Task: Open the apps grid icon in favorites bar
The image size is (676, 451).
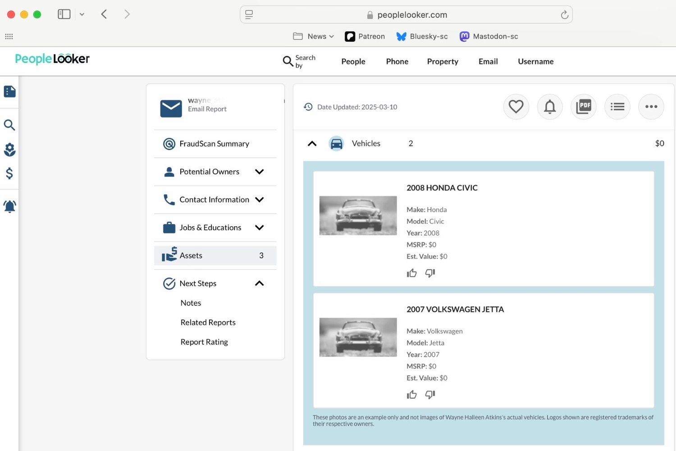Action: (x=9, y=36)
